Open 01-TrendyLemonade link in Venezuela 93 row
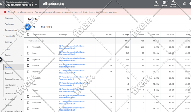 pyautogui.click(x=74, y=78)
